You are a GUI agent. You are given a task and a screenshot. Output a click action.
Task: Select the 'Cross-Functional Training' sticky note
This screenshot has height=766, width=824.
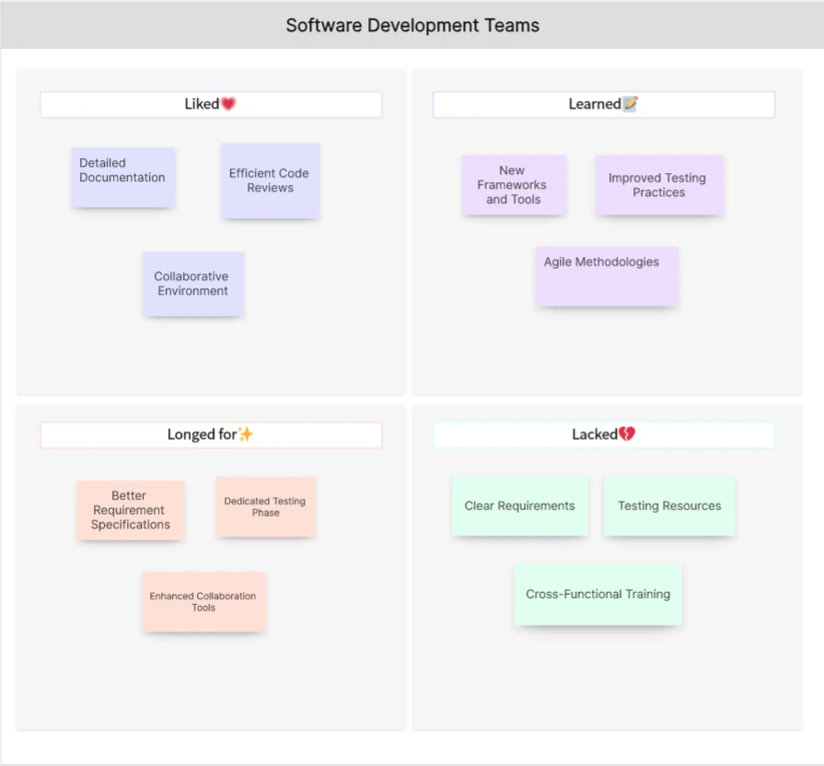598,595
